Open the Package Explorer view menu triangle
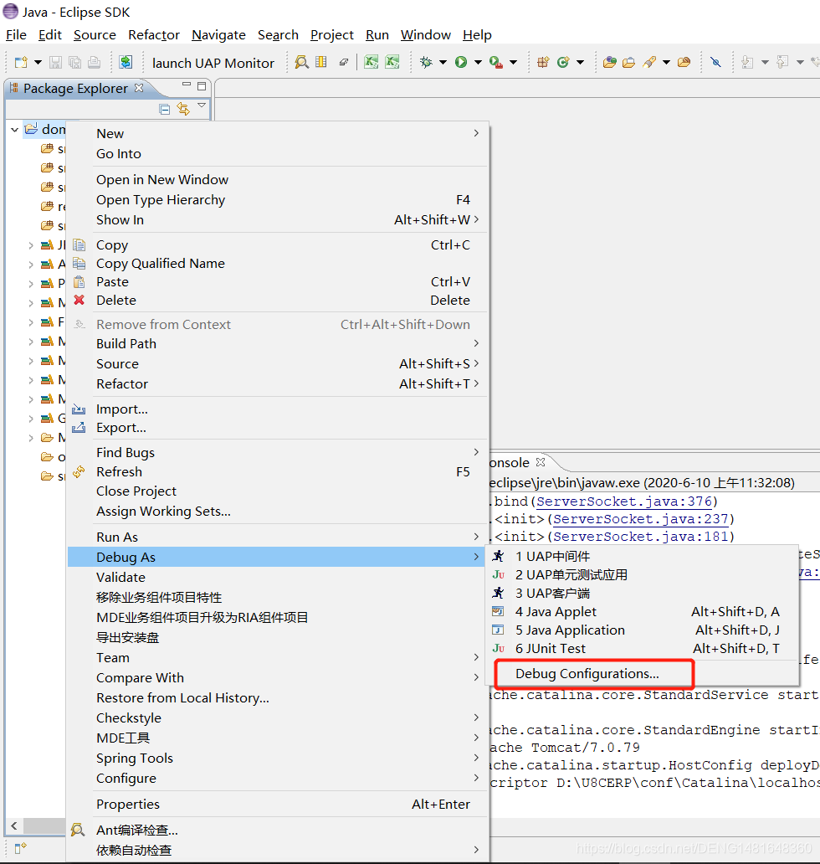The height and width of the screenshot is (864, 820). [202, 105]
